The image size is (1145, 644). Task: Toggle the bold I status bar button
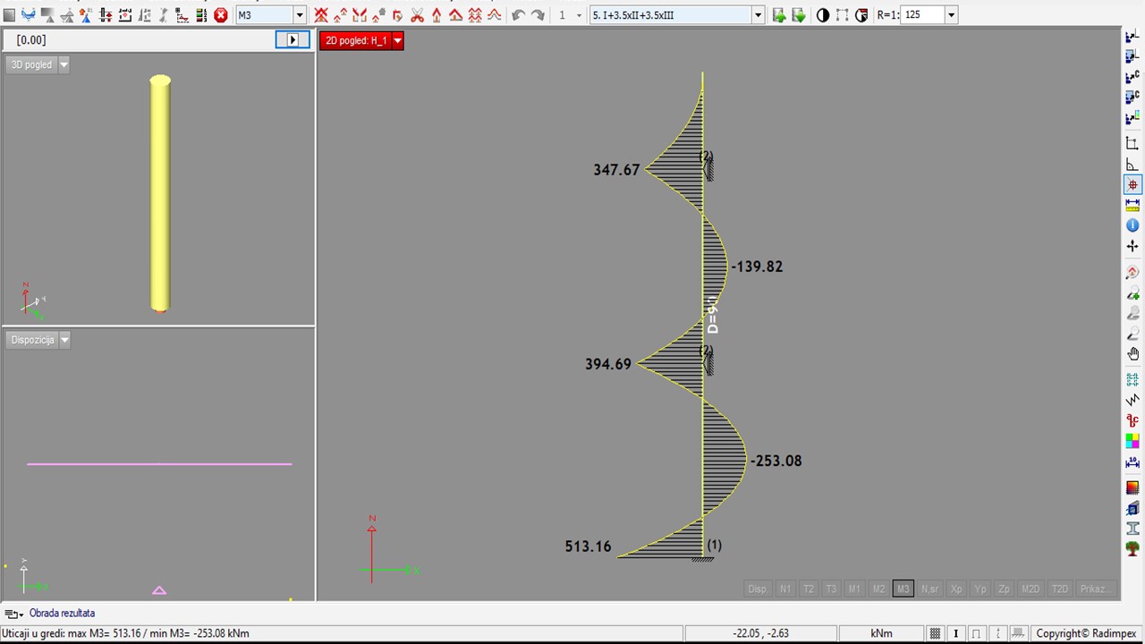pyautogui.click(x=955, y=633)
